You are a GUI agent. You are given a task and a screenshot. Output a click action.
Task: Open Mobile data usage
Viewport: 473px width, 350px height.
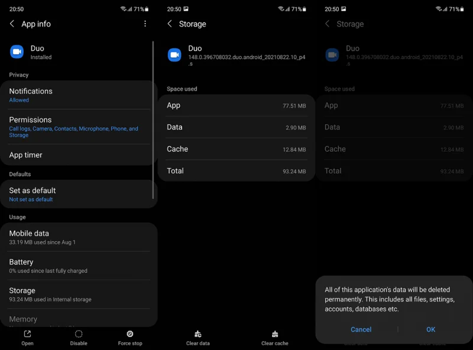(79, 237)
